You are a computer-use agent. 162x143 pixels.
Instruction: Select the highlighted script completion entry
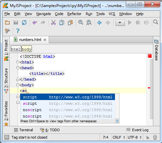68,97
